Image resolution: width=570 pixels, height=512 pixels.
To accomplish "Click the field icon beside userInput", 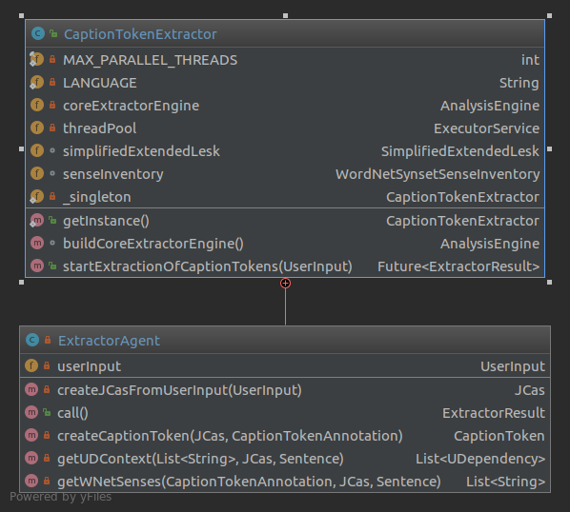I will click(x=31, y=365).
